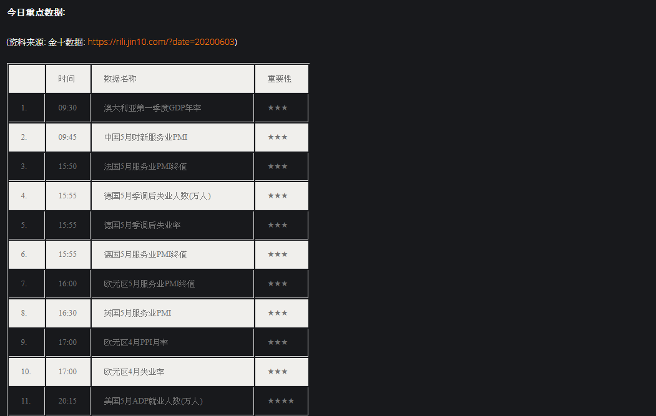Viewport: 656px width, 416px height.
Task: Click the 重要性 column header
Action: pos(280,79)
